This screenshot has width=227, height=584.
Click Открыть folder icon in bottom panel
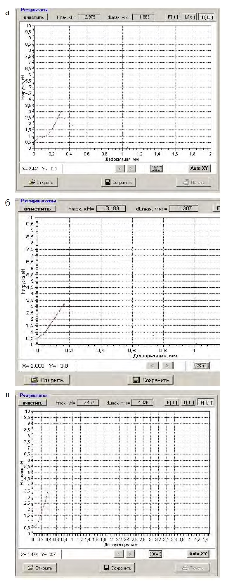(x=31, y=568)
